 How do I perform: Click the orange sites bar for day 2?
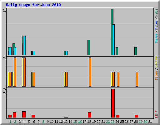tap(15, 72)
